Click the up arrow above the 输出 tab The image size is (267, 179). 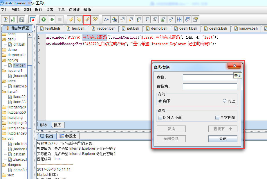38,131
